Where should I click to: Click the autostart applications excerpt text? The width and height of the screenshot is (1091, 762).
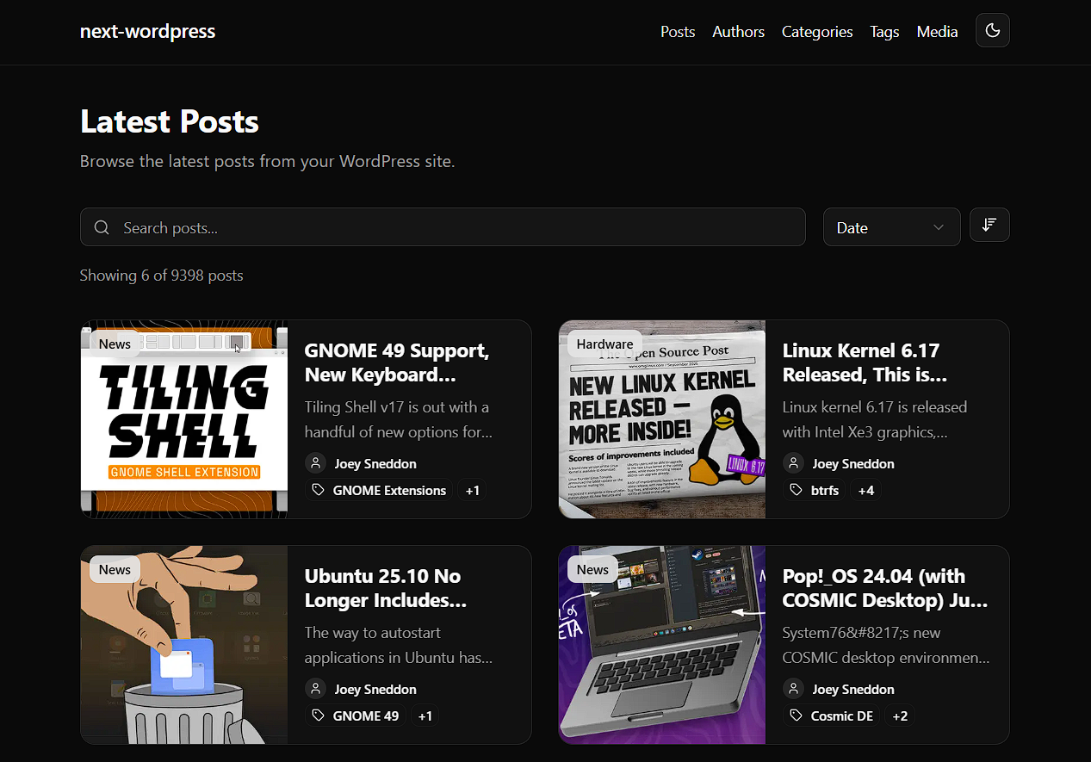click(399, 645)
